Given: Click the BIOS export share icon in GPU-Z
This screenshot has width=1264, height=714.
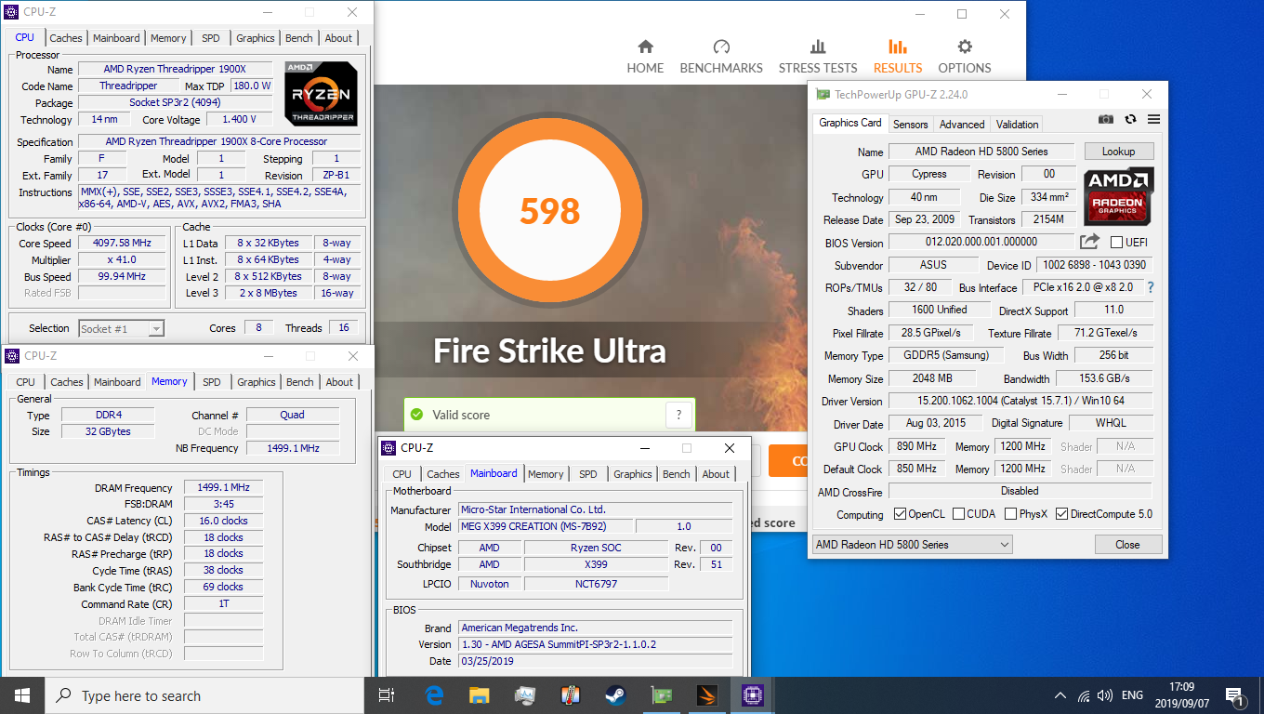Looking at the screenshot, I should coord(1089,242).
